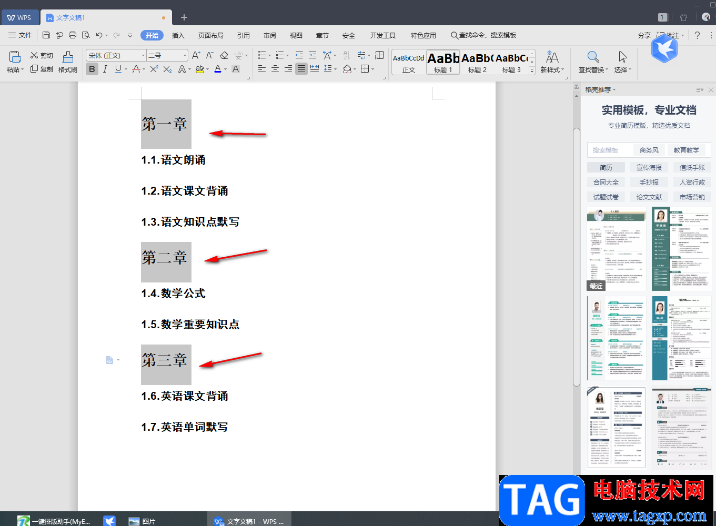This screenshot has width=716, height=526.
Task: Expand line spacing dropdown
Action: [x=335, y=69]
